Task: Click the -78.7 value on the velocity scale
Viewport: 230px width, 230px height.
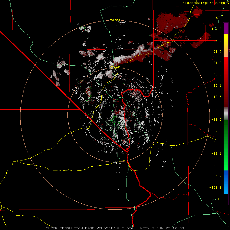Action: coord(216,165)
